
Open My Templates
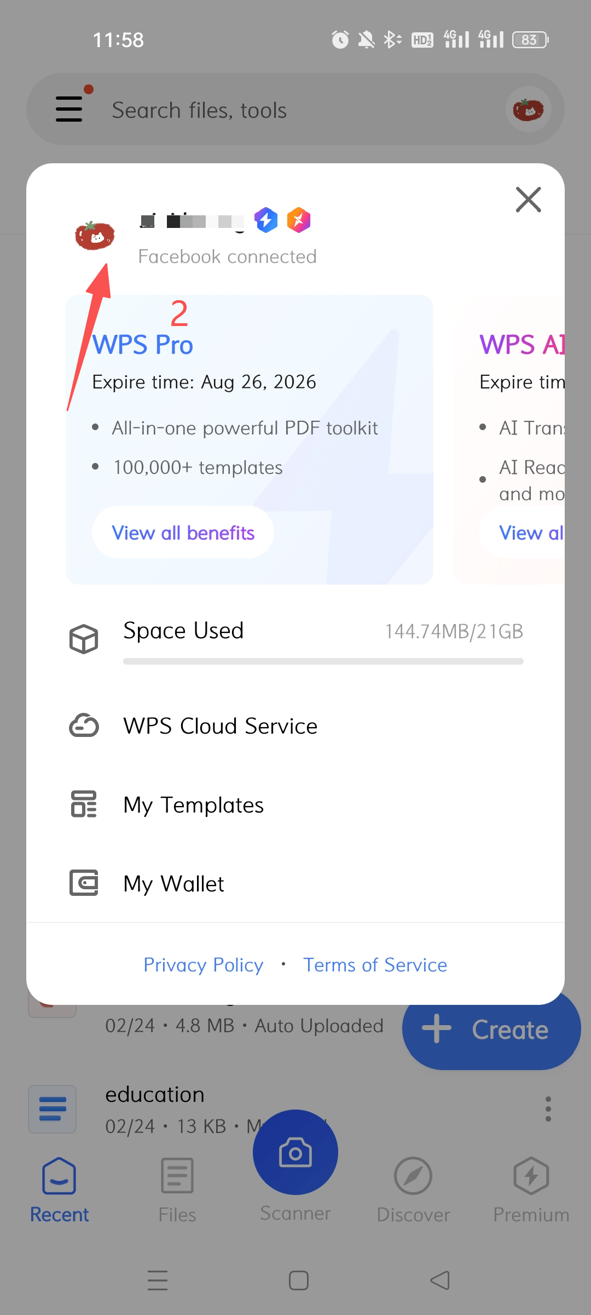click(193, 805)
